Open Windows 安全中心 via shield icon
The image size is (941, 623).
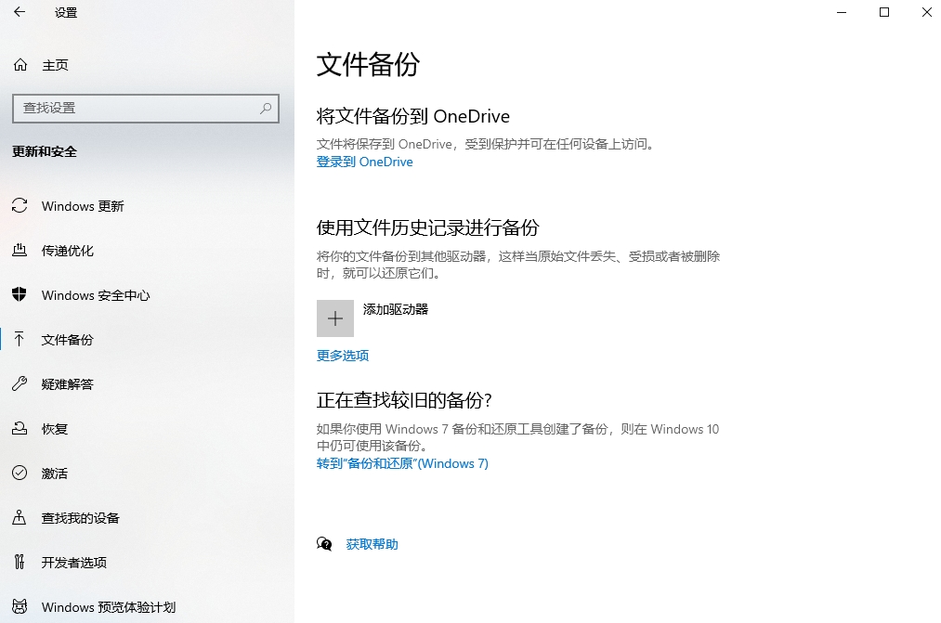(x=20, y=295)
